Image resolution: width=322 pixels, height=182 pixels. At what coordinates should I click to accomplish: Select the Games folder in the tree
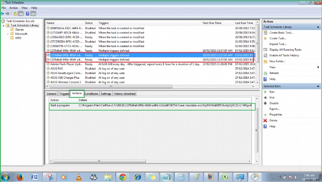[x=19, y=30]
